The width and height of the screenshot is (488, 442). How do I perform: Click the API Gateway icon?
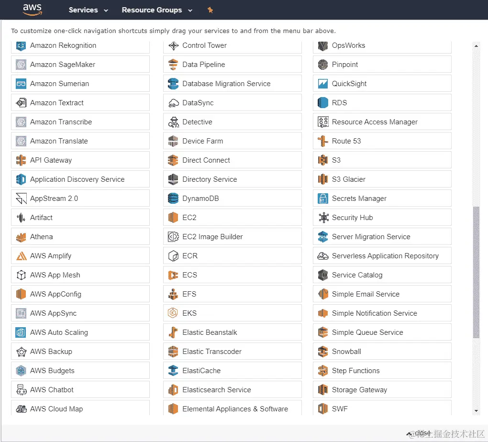coord(21,160)
